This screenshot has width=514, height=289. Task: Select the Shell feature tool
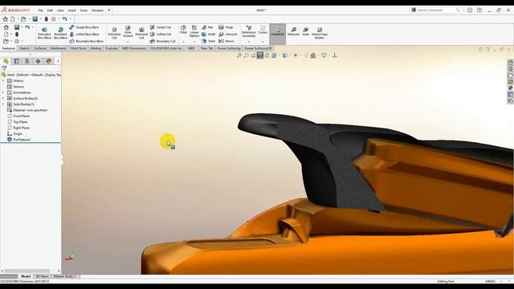pyautogui.click(x=209, y=41)
